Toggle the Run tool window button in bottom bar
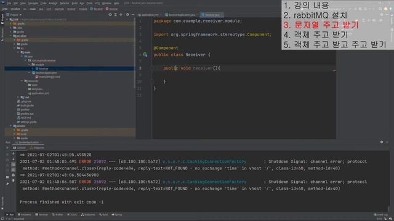Image resolution: width=394 pixels, height=221 pixels. pyautogui.click(x=10, y=215)
